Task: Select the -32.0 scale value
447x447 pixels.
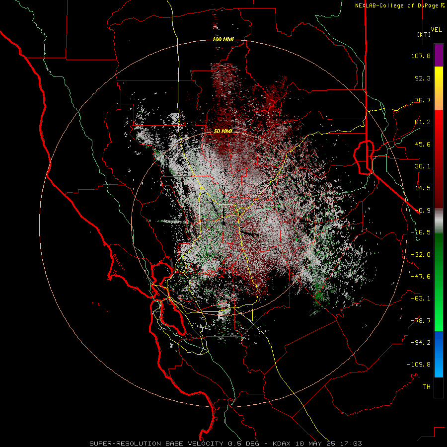Action: tap(421, 255)
